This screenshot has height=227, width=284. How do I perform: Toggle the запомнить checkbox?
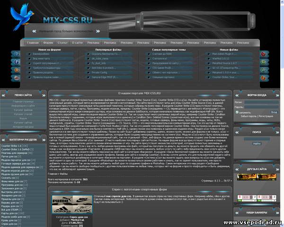coord(237,112)
